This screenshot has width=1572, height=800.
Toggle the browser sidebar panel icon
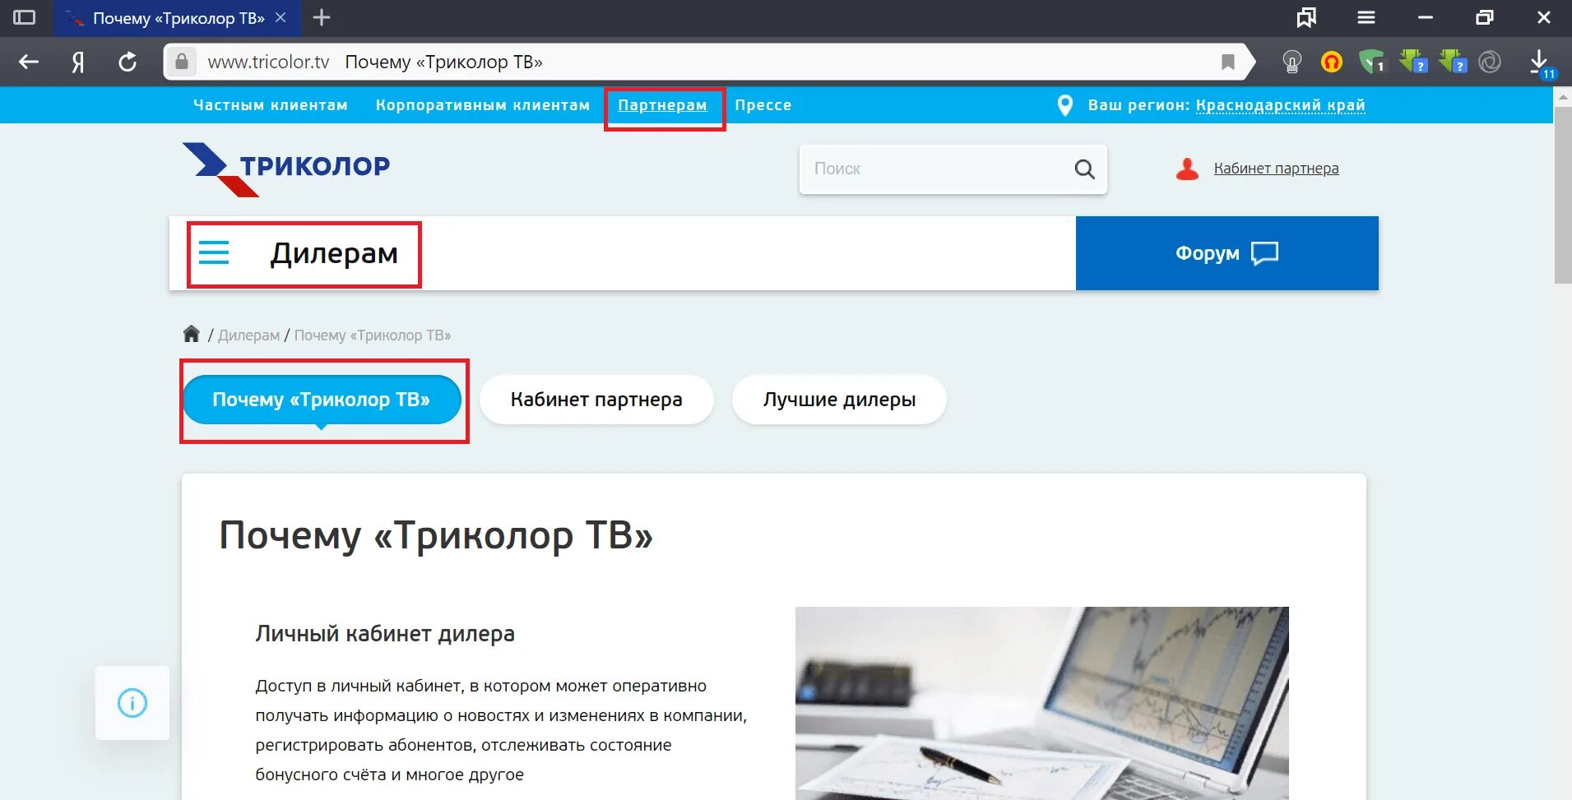click(25, 17)
